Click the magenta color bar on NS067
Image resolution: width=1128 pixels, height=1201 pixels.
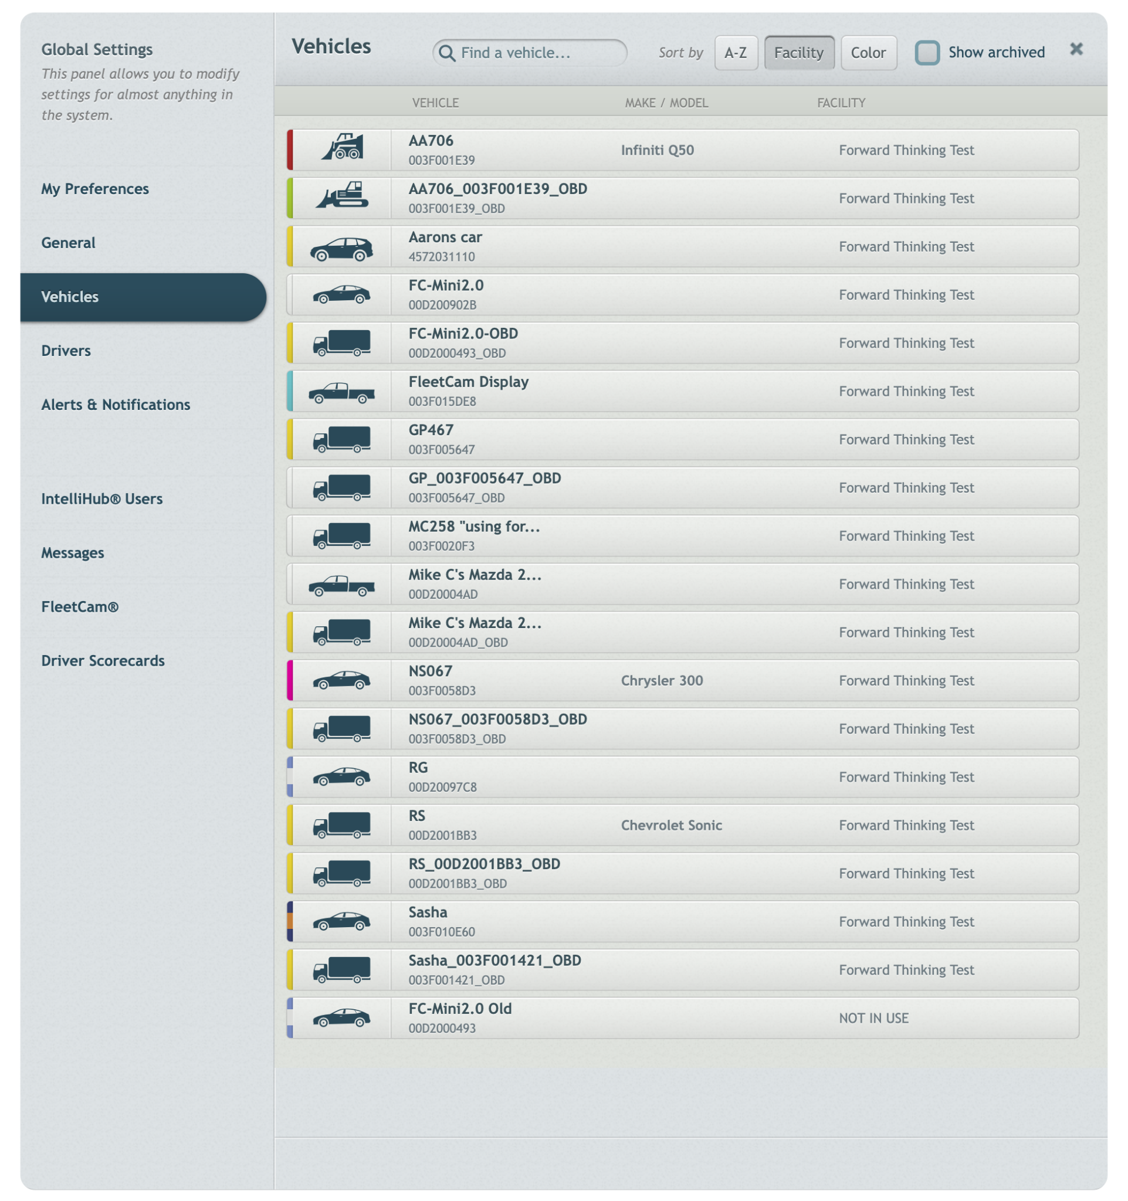point(290,680)
